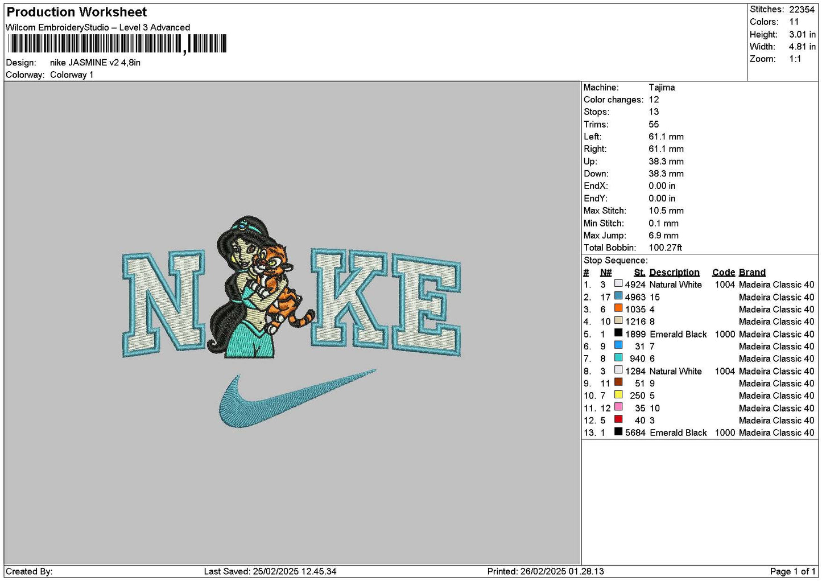822x581 pixels.
Task: Click the Description column header
Action: (x=674, y=273)
